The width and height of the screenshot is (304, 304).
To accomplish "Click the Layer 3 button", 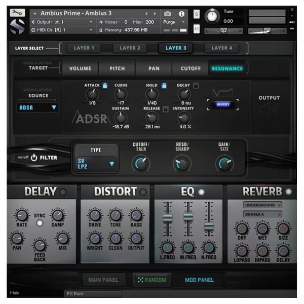I will 176,48.
